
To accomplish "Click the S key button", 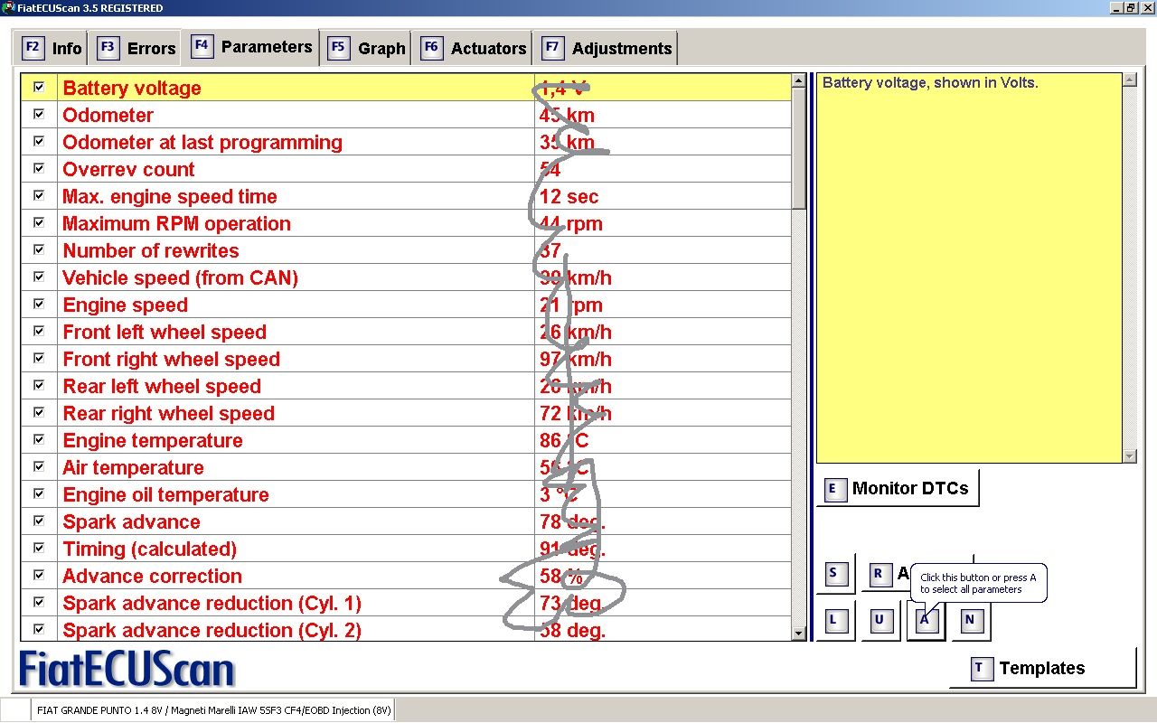I will click(834, 574).
